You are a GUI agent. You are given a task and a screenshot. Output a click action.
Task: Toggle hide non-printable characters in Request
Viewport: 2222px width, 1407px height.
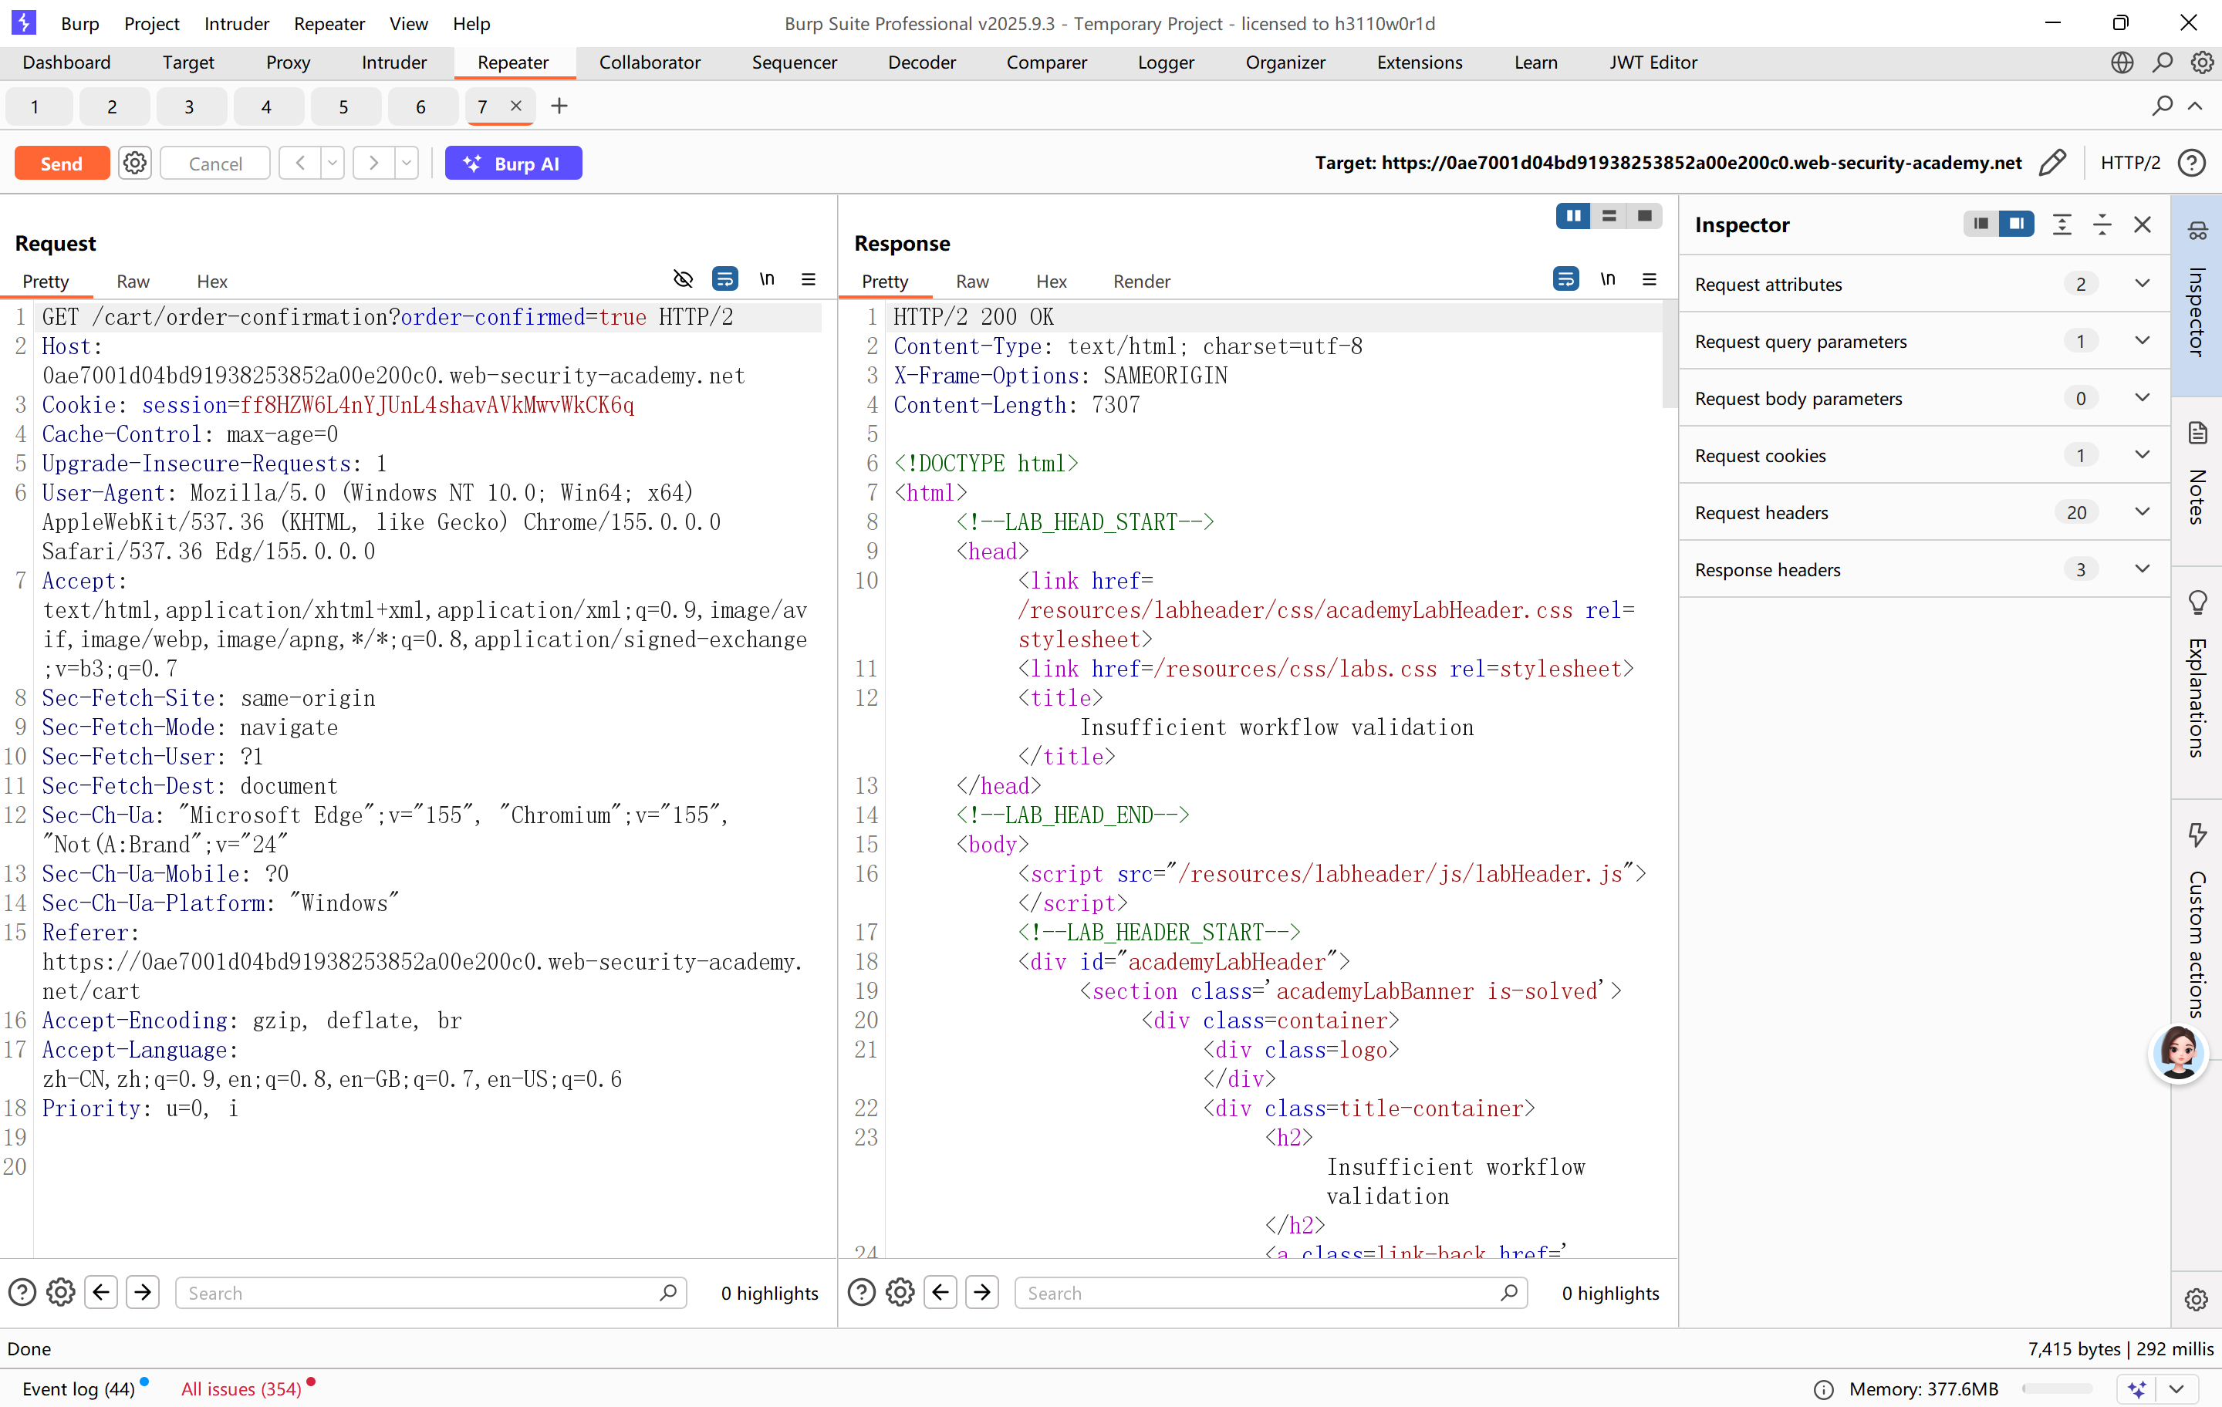pos(683,279)
